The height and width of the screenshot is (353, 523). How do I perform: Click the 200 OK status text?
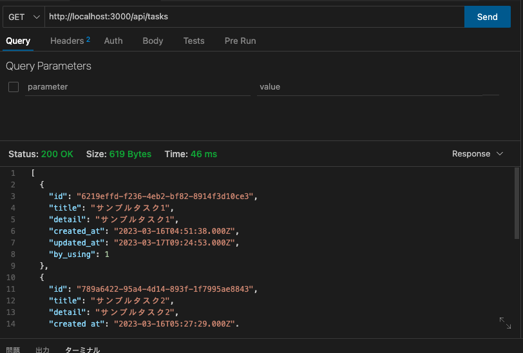point(57,154)
